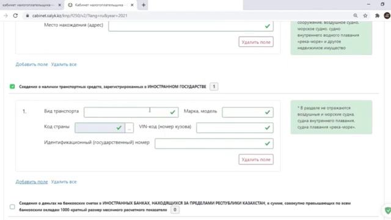The height and width of the screenshot is (220, 391).
Task: Click the green shield icon at bottom right
Action: [x=388, y=210]
